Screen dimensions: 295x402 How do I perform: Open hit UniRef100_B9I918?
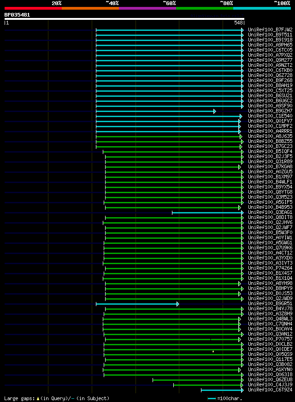[270, 40]
